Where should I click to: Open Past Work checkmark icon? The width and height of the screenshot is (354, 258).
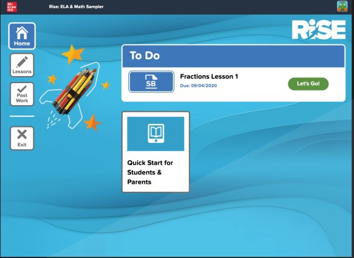pyautogui.click(x=22, y=94)
